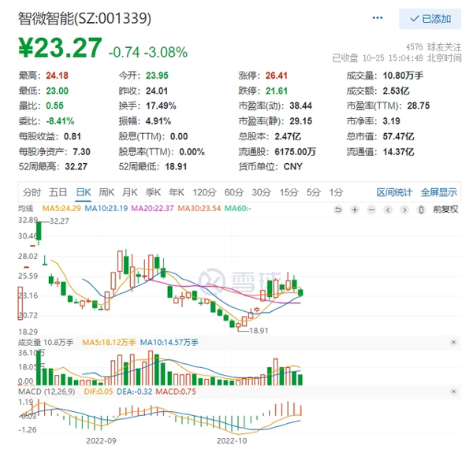Close the 成交量 volume indicator panel
Viewport: 473px width, 449px height.
[x=453, y=343]
